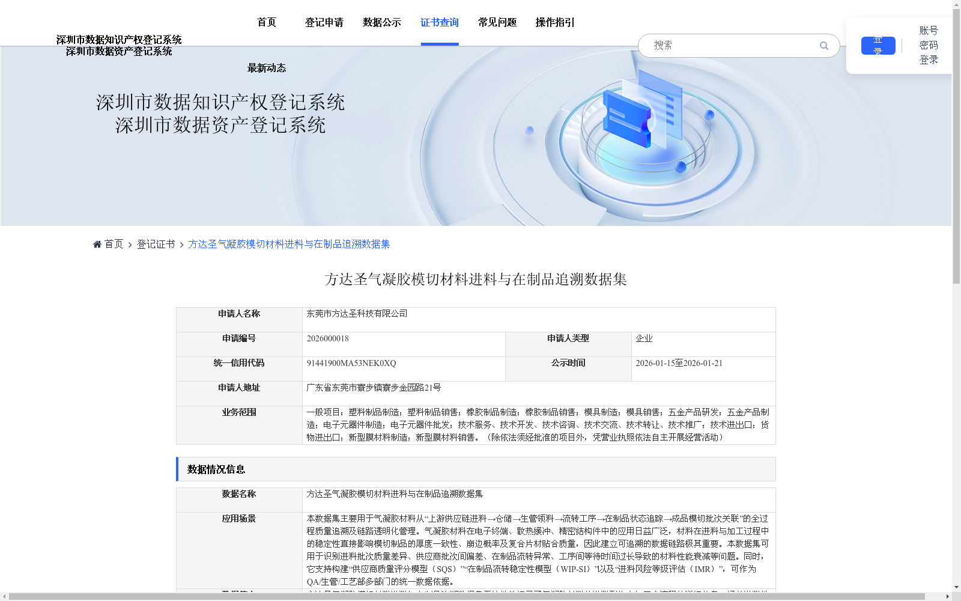Click the 数据情况信息 section header

476,469
